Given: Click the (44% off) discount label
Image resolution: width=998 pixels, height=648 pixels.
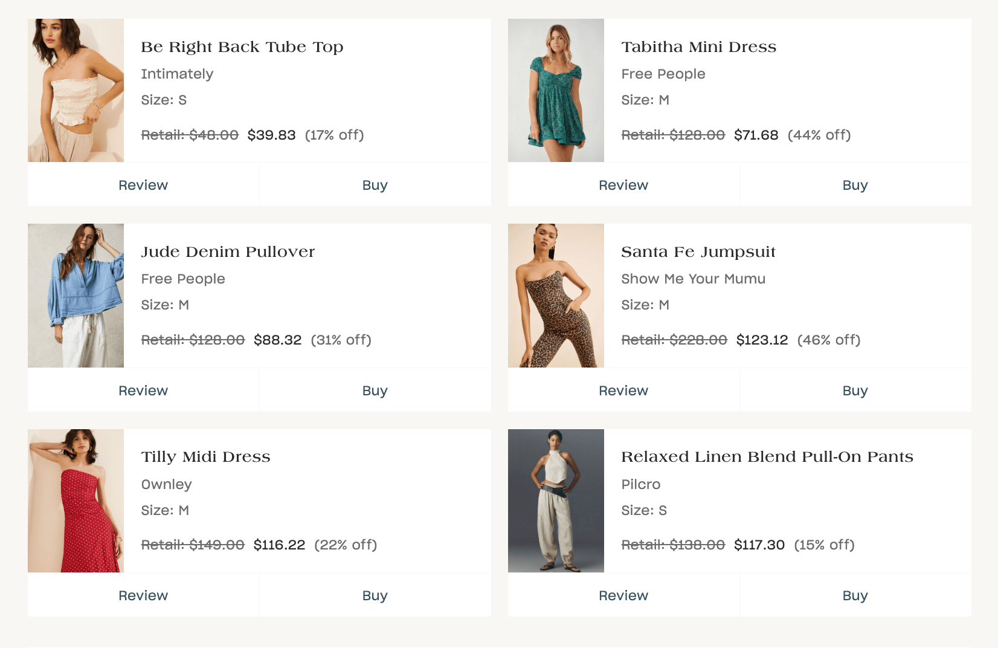Looking at the screenshot, I should tap(819, 135).
